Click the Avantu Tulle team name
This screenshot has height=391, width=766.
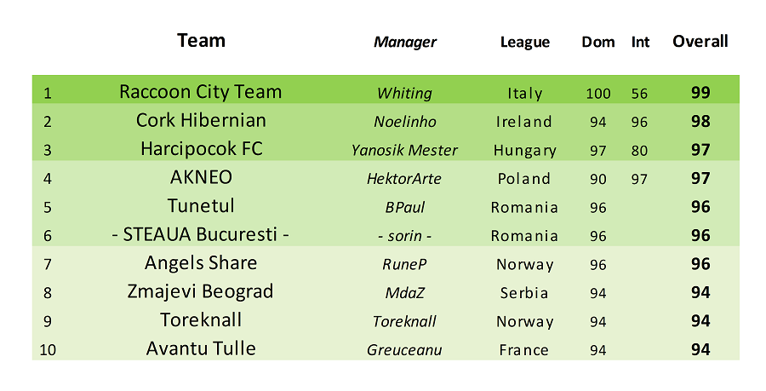tap(201, 348)
